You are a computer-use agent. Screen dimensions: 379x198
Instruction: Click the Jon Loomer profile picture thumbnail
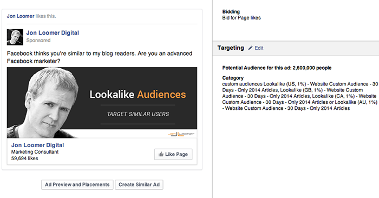click(x=15, y=37)
